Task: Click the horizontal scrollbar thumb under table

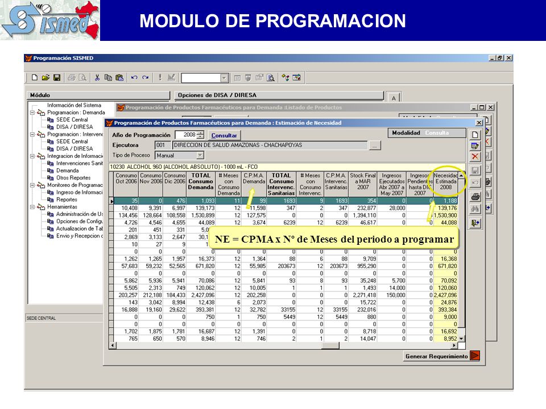Action: tap(330, 346)
